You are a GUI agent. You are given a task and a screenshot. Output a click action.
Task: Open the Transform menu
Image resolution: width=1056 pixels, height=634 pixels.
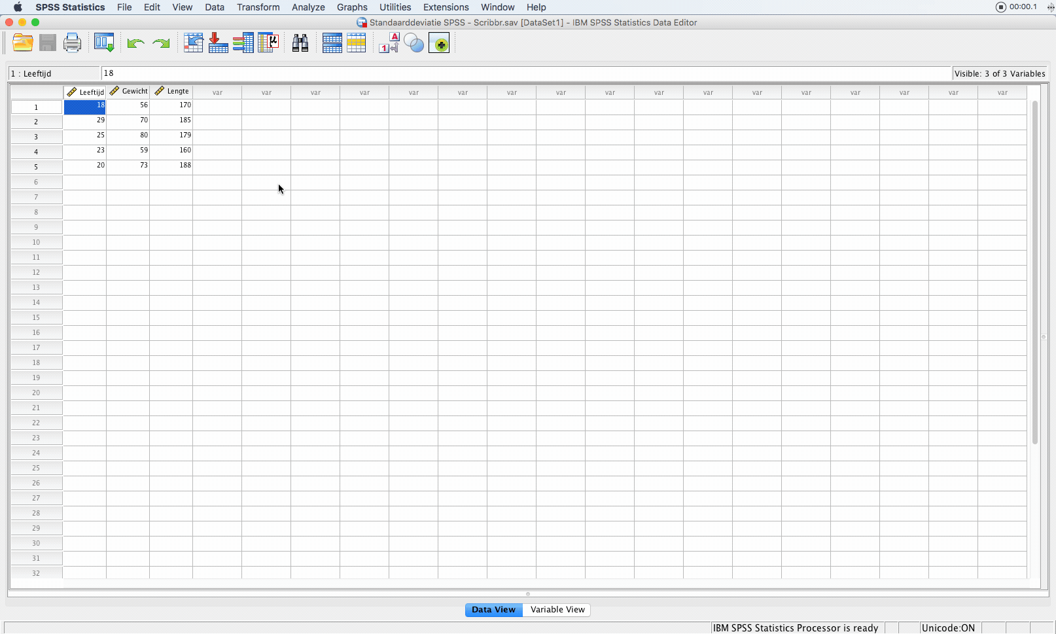258,7
